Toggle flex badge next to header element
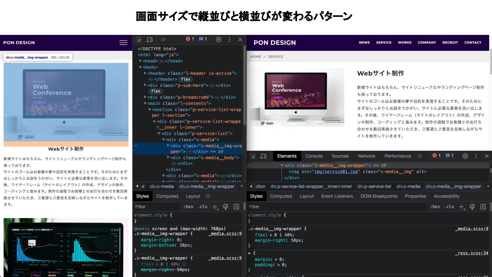This screenshot has height=277, width=492. click(186, 79)
